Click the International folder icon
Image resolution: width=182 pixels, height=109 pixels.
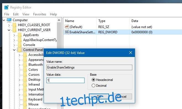point(25,94)
